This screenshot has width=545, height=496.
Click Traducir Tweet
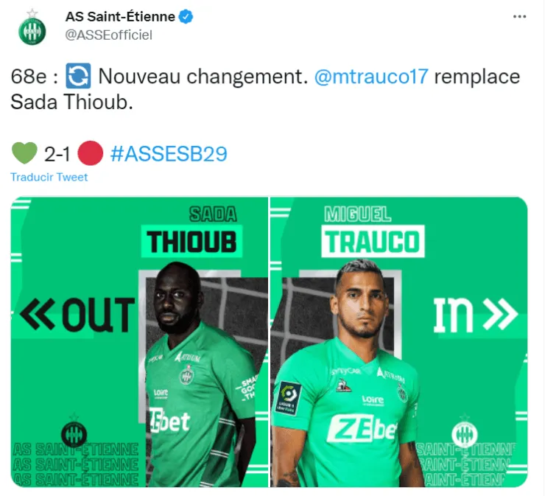click(49, 177)
